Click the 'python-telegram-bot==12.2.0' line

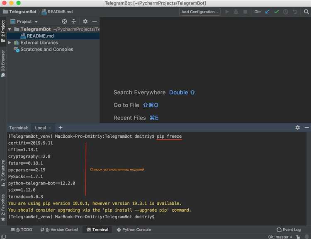click(x=41, y=184)
